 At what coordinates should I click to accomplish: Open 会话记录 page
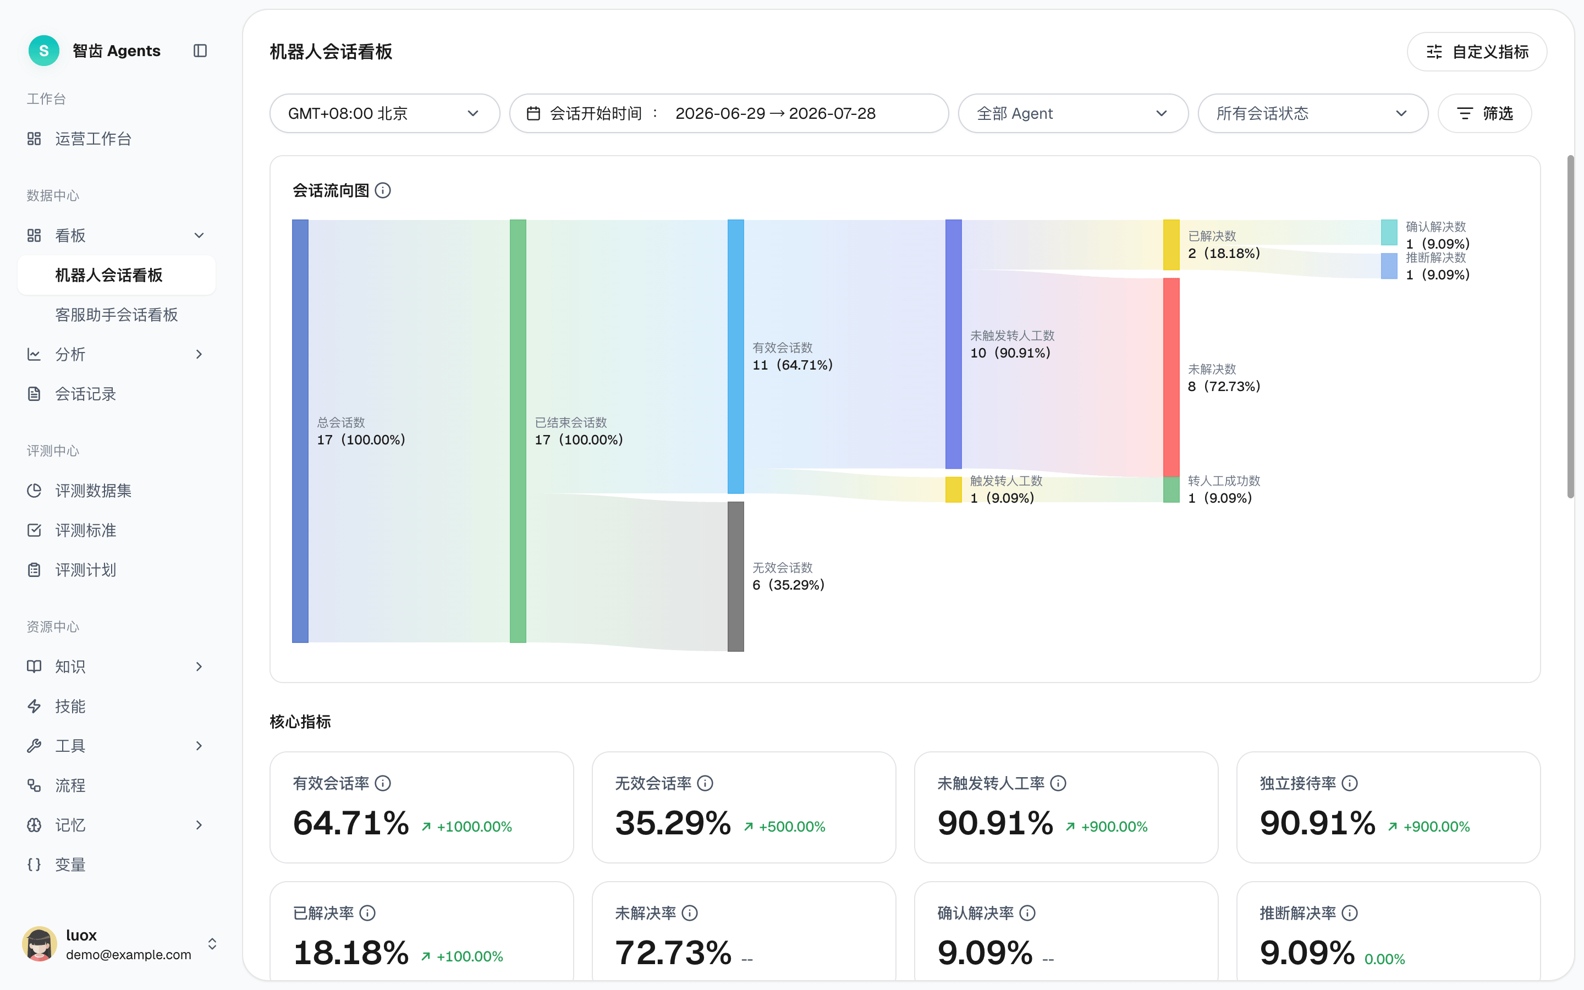click(117, 393)
